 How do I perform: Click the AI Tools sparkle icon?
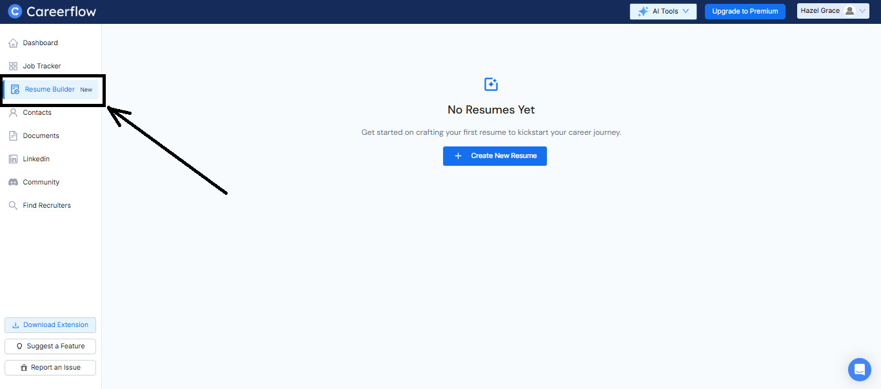(x=643, y=12)
